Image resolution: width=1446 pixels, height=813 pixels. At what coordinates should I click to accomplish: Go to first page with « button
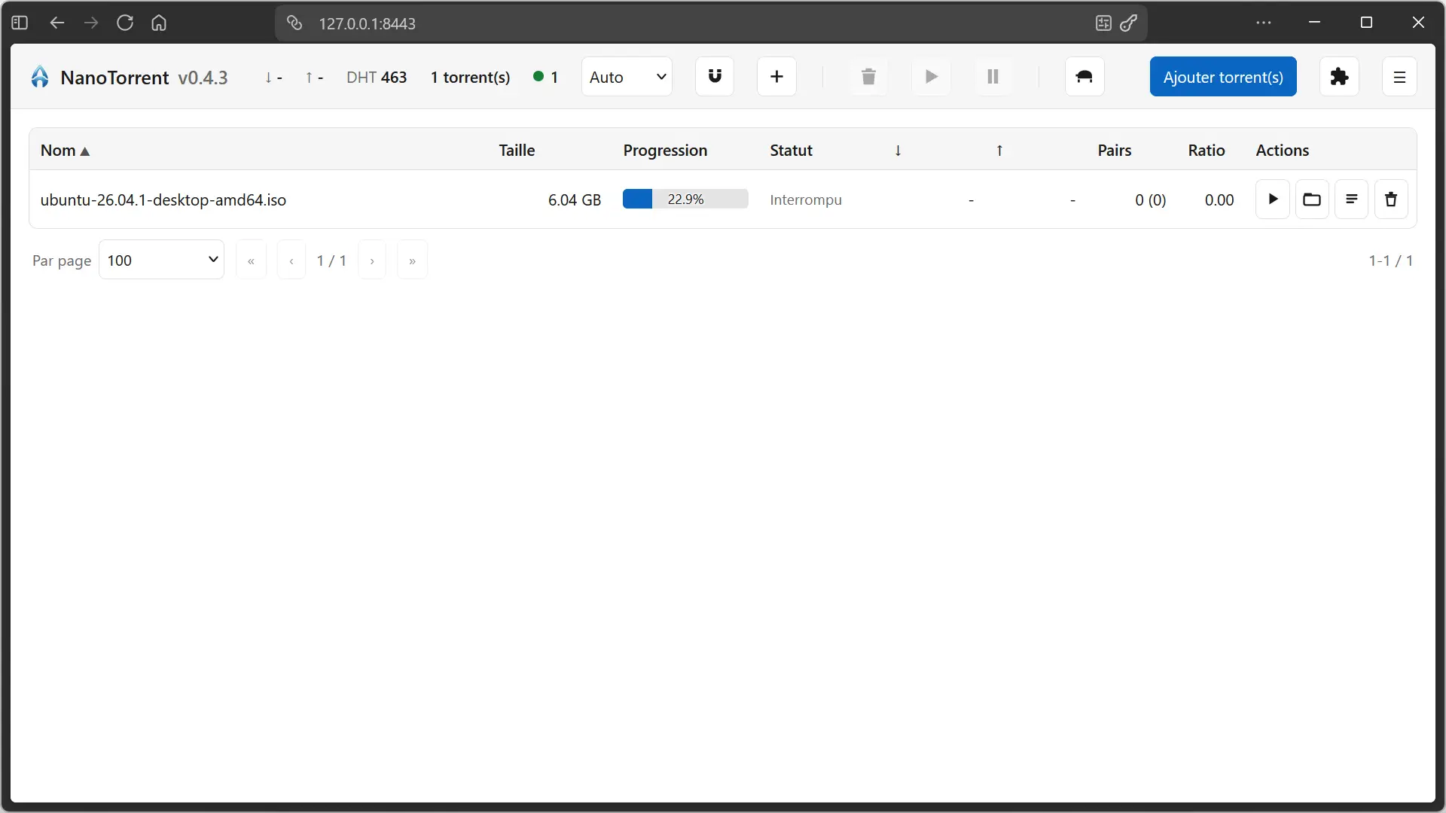(x=251, y=260)
